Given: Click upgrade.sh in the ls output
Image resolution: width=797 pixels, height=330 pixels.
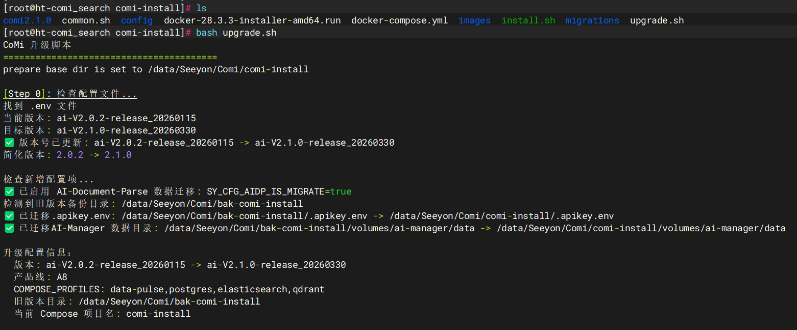Looking at the screenshot, I should (x=657, y=20).
